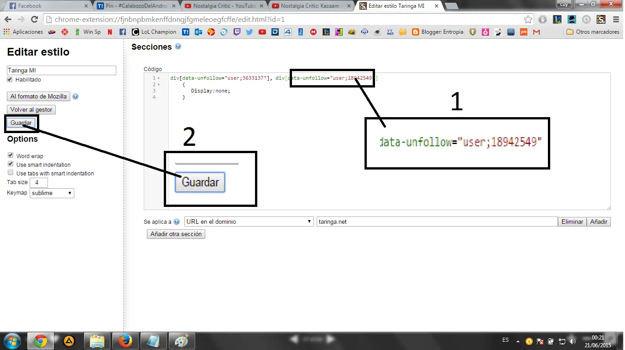This screenshot has height=350, width=625.
Task: Launch Firefox from the taskbar
Action: [x=125, y=340]
